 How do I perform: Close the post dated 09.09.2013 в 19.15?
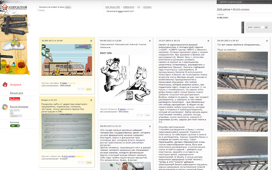pos(267,41)
